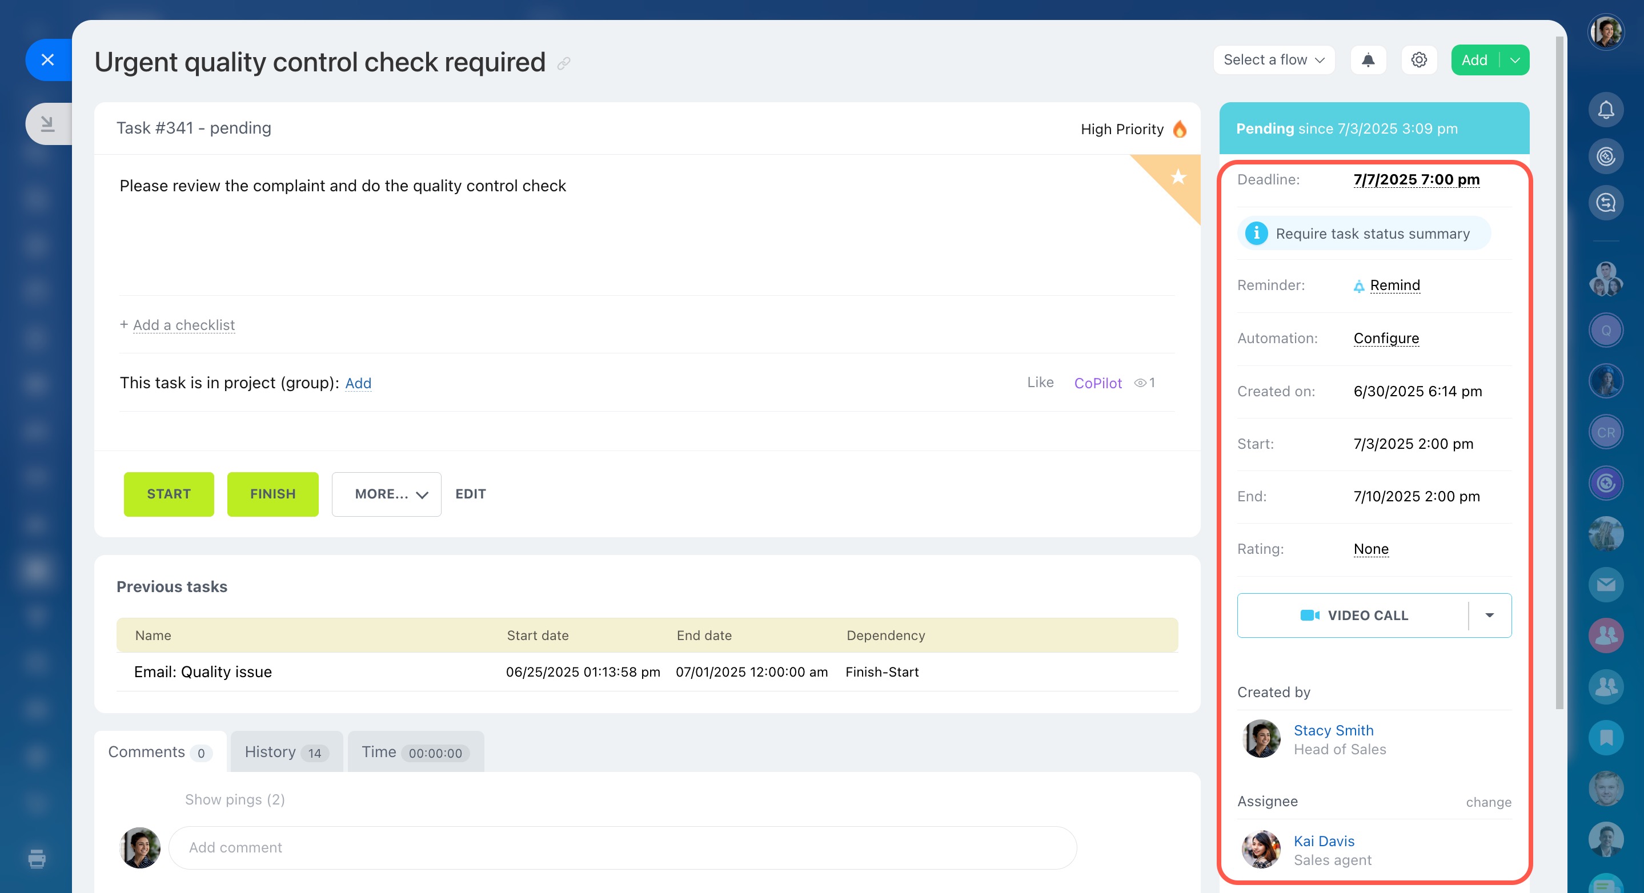Click the Pending since 7/3/2025 status banner
Screen dimensions: 1644x893
click(1374, 128)
